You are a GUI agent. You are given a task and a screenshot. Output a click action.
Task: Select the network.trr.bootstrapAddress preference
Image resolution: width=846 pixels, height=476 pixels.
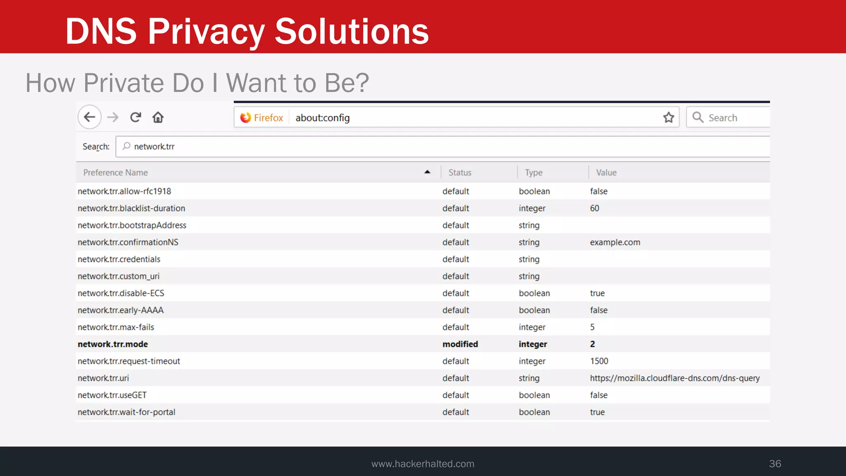click(x=423, y=225)
